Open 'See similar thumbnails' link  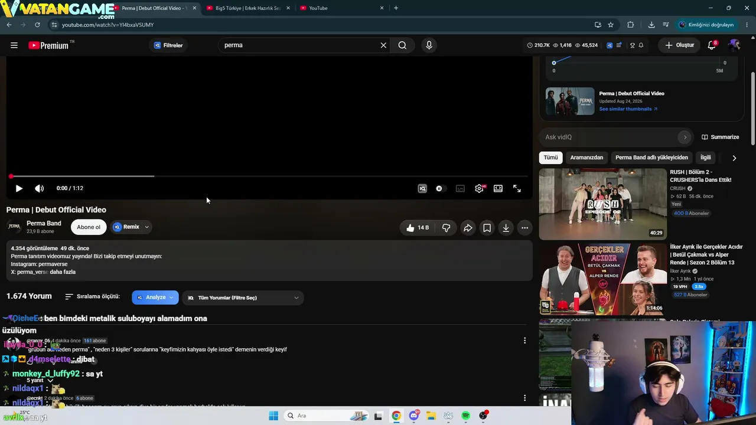click(x=628, y=109)
